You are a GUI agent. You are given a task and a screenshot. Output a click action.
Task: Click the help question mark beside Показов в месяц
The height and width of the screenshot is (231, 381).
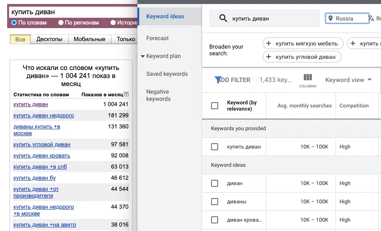[126, 94]
